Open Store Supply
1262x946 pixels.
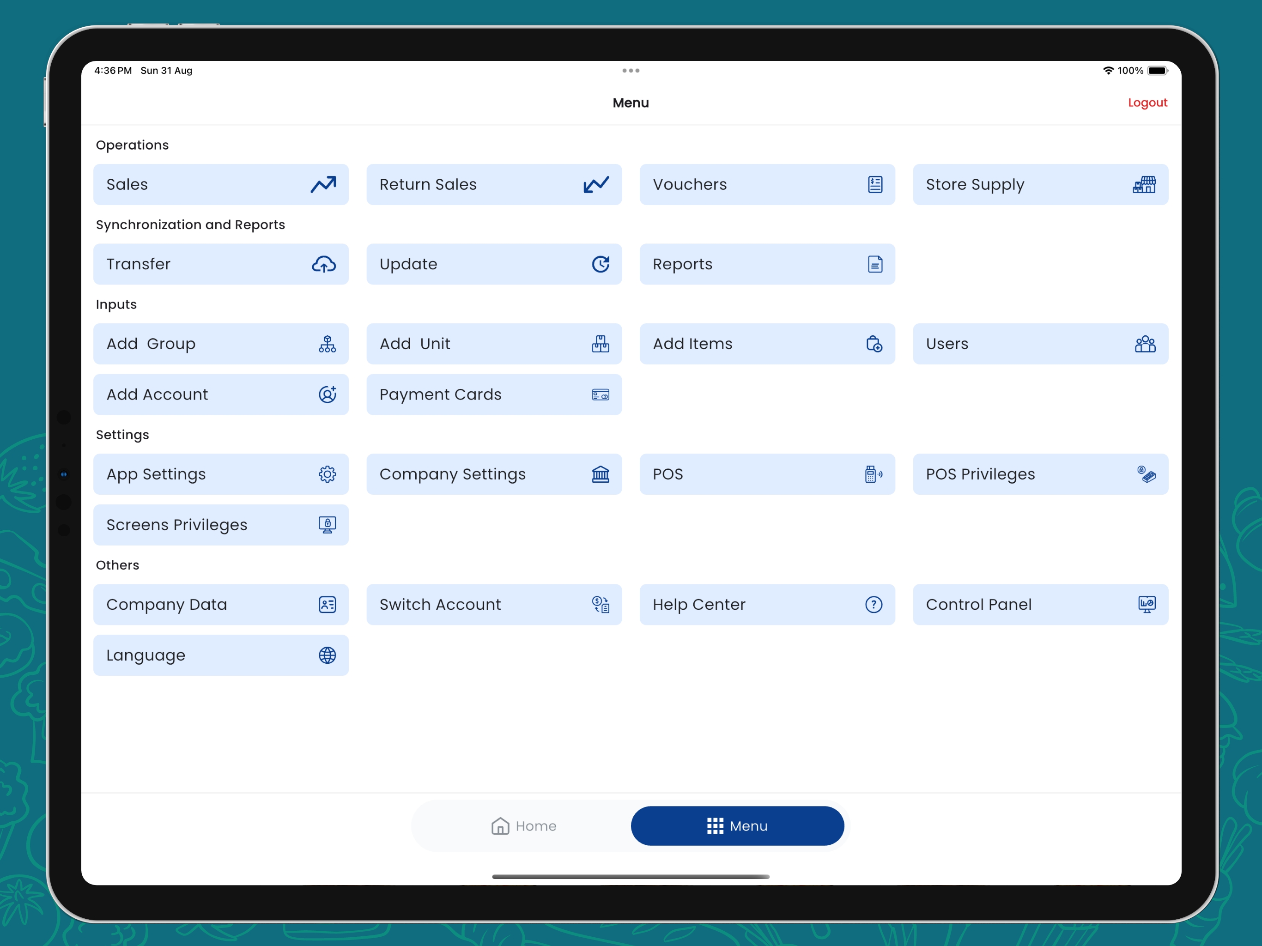[x=1041, y=184]
